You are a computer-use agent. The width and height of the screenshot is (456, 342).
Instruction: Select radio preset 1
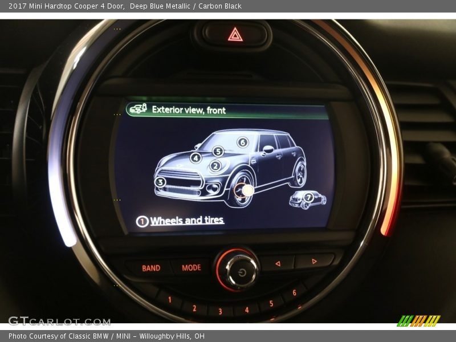coord(169,300)
